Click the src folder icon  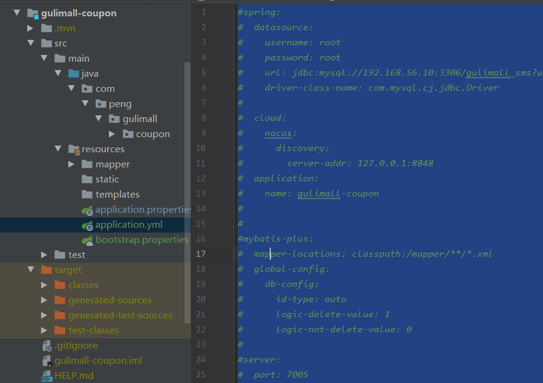pyautogui.click(x=47, y=43)
